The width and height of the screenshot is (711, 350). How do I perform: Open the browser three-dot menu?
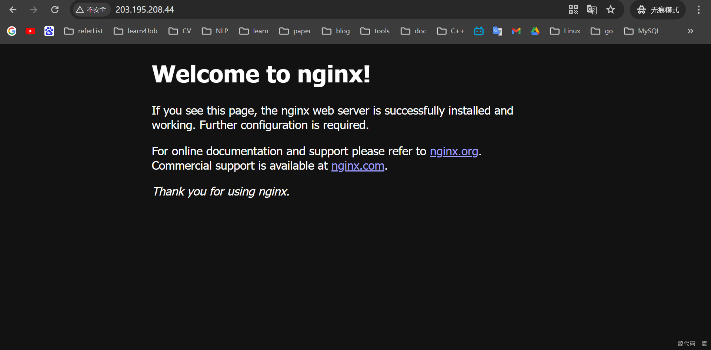coord(699,10)
